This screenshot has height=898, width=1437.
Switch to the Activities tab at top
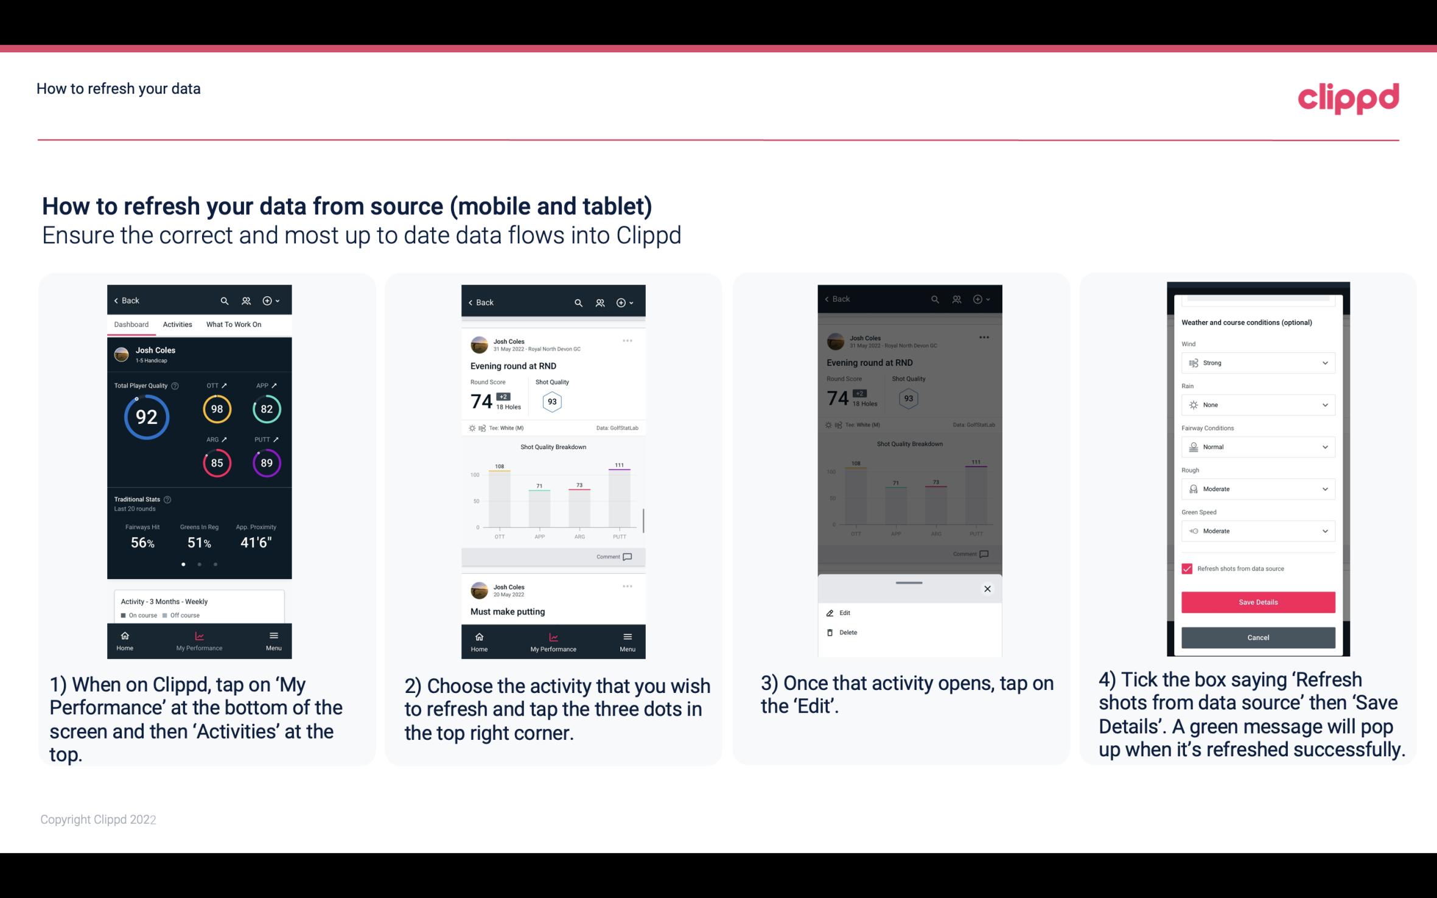(x=177, y=324)
